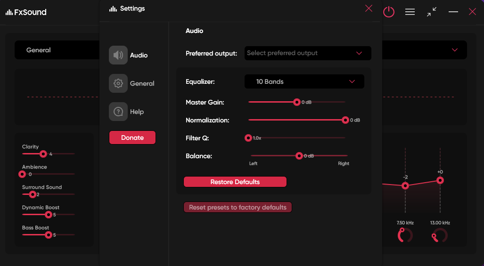Click the FxSound logo icon
This screenshot has width=484, height=266.
coord(9,12)
